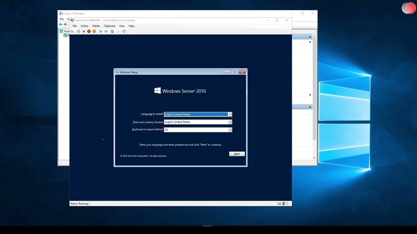Minimize the Virtual Machine Connection window
The height and width of the screenshot is (234, 417).
[267, 20]
